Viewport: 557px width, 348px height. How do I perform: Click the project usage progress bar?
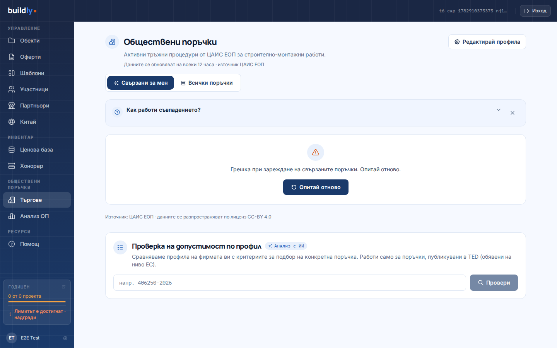[37, 302]
